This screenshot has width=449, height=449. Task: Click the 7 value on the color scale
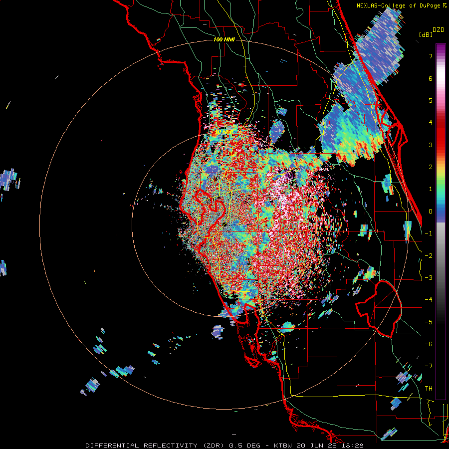[431, 56]
